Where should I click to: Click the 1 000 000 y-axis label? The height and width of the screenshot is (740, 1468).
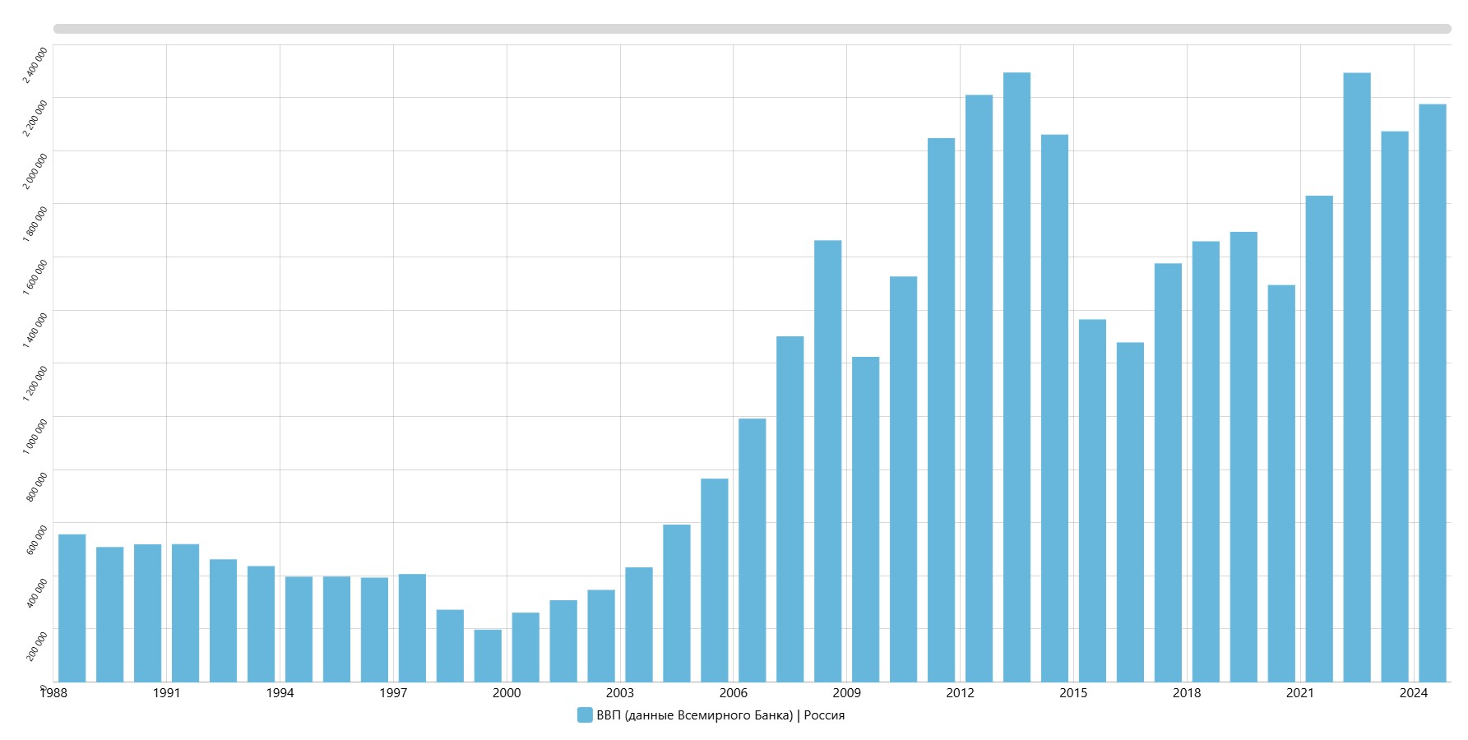coord(35,436)
